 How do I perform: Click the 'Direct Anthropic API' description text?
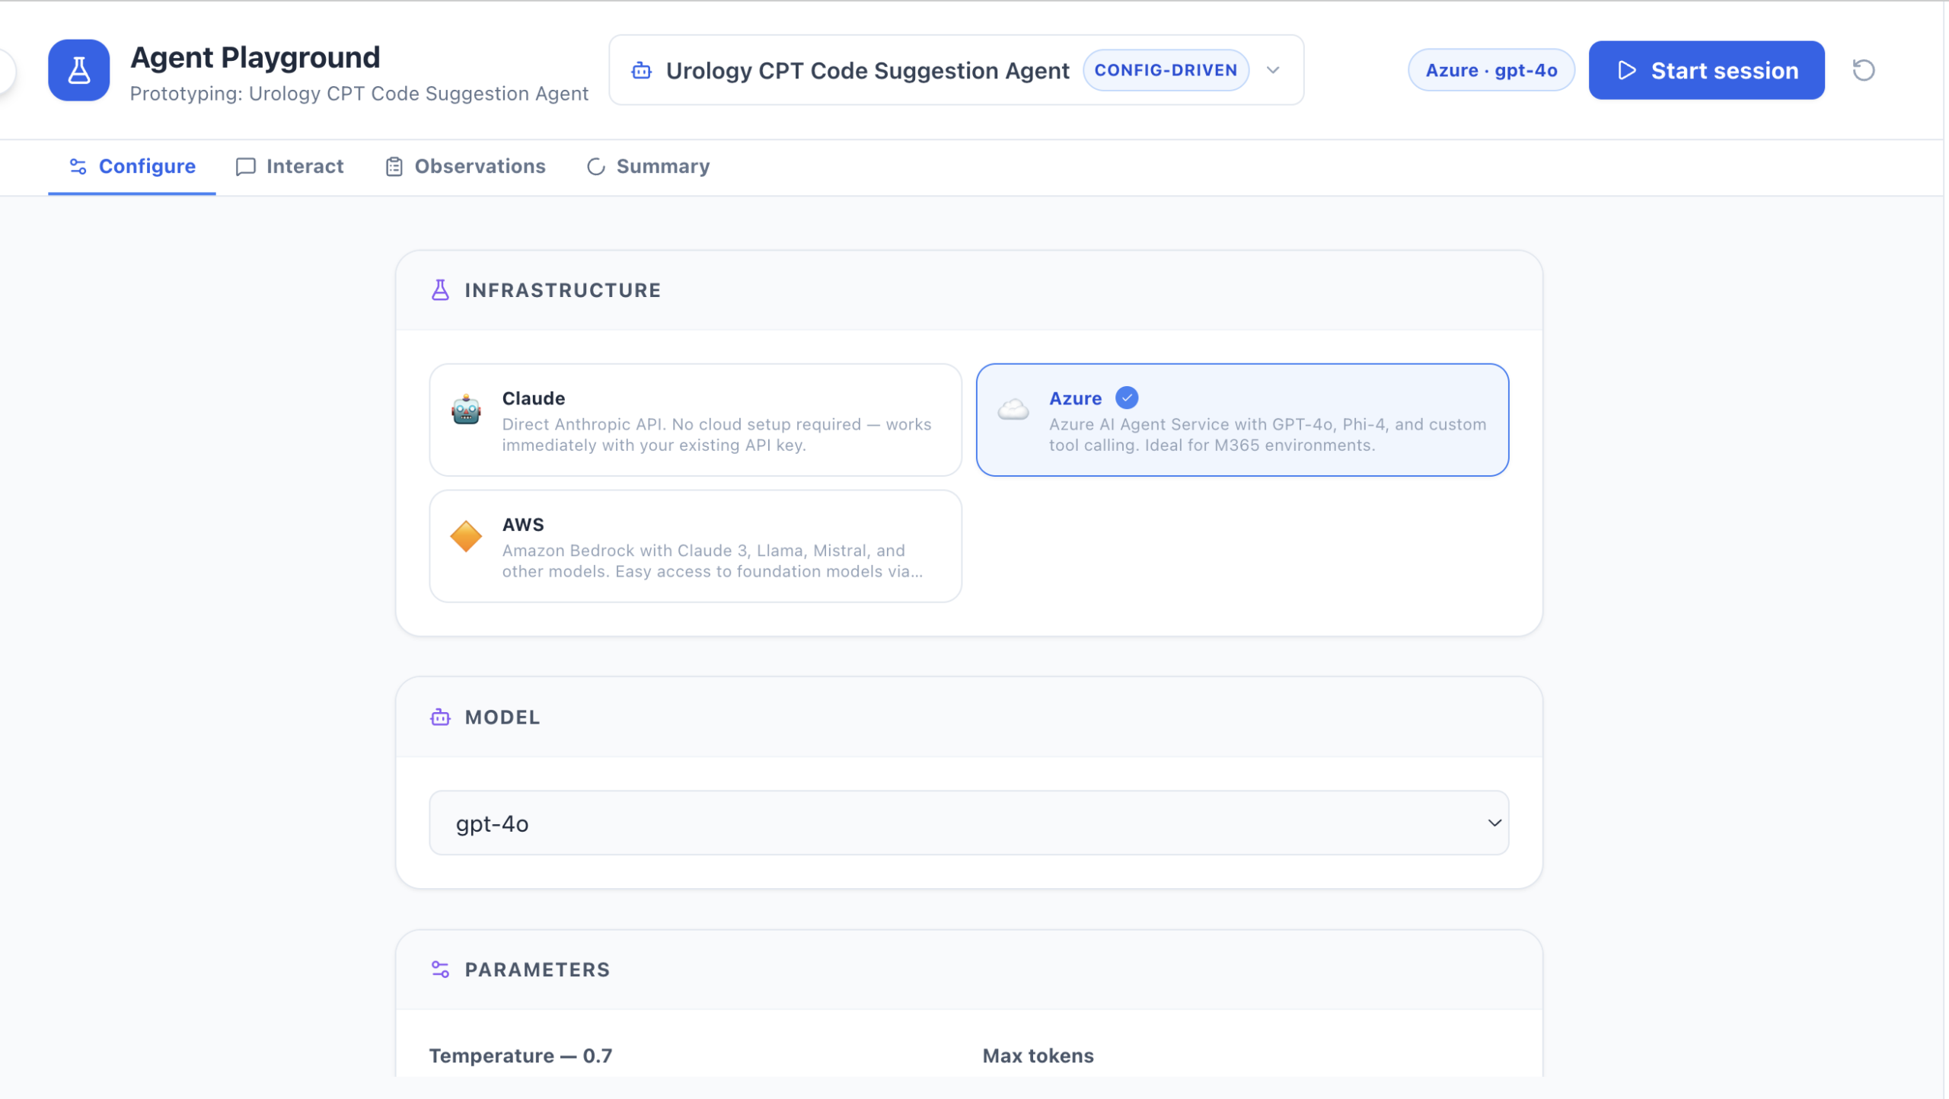point(716,435)
